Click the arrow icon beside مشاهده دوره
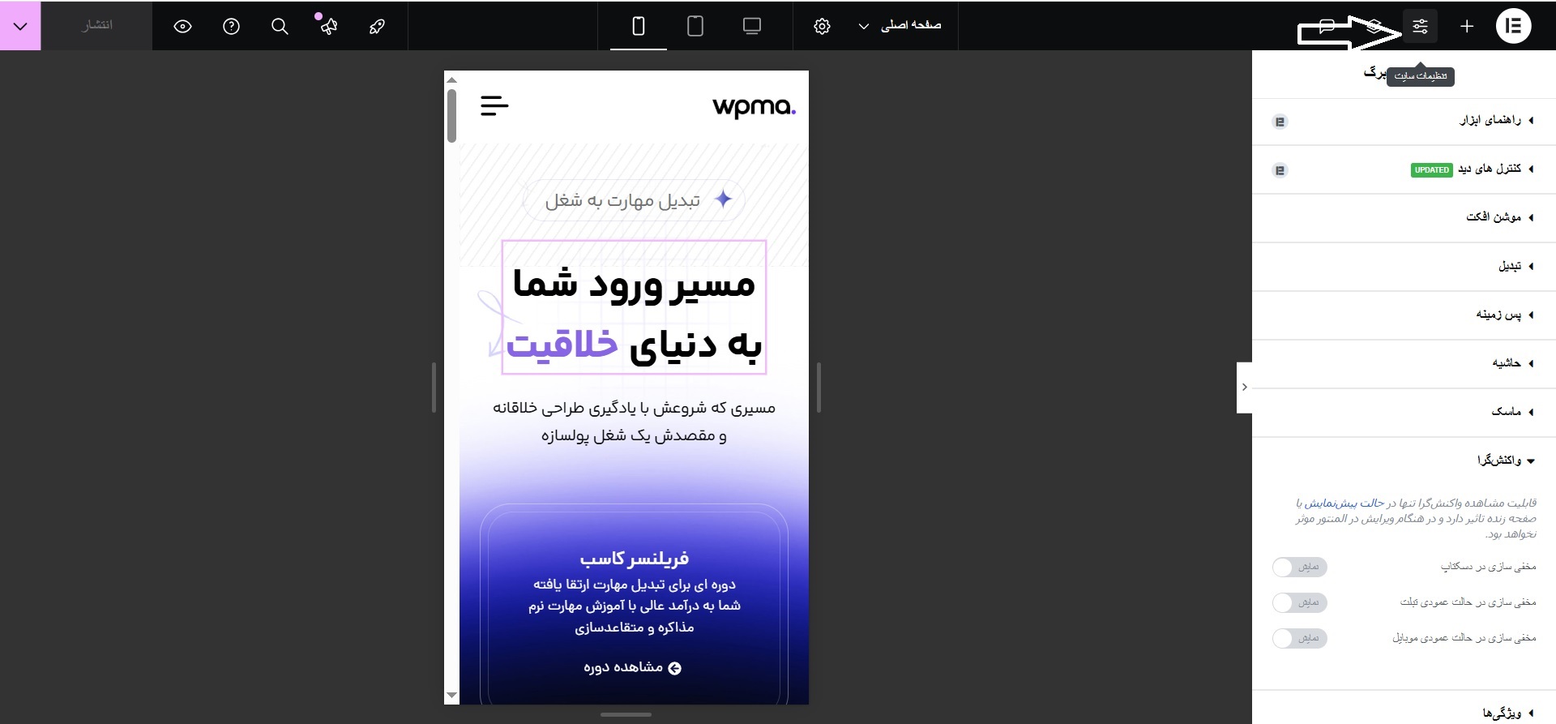 coord(674,668)
